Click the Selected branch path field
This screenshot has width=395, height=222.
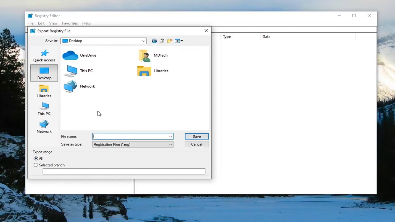[x=124, y=171]
